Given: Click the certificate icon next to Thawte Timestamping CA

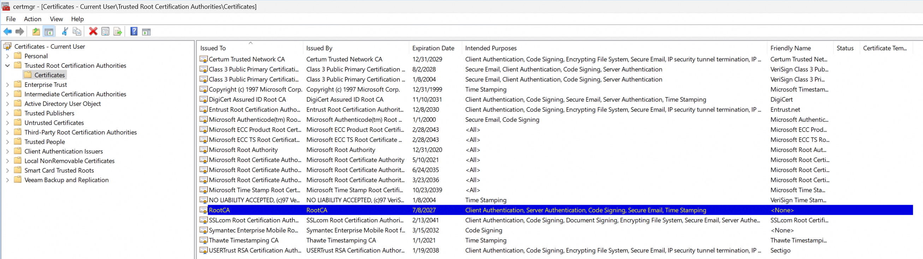Looking at the screenshot, I should [203, 240].
